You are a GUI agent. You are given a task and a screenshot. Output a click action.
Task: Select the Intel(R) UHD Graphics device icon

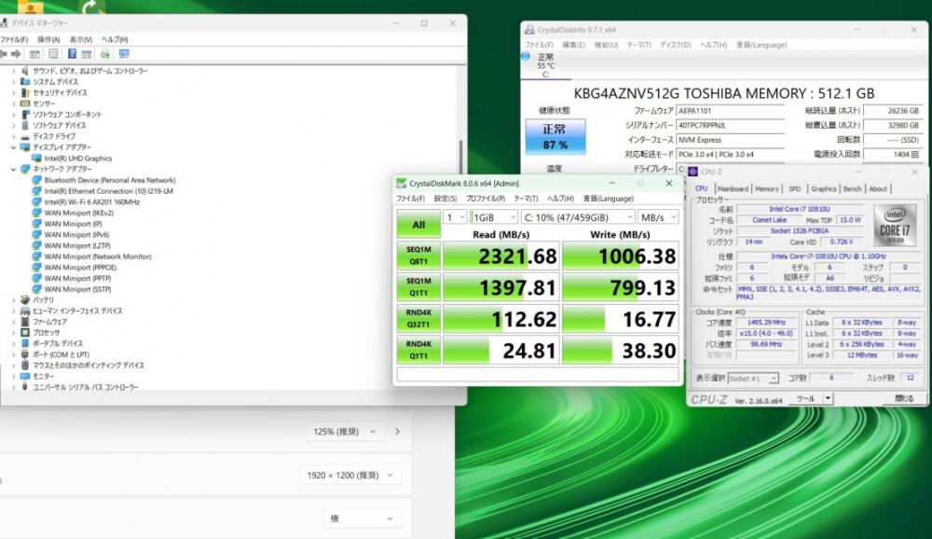point(37,159)
